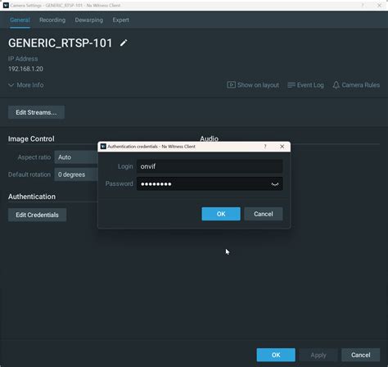This screenshot has width=388, height=367.
Task: Click the Nx Witness icon in Camera Settings title bar
Action: coord(6,5)
